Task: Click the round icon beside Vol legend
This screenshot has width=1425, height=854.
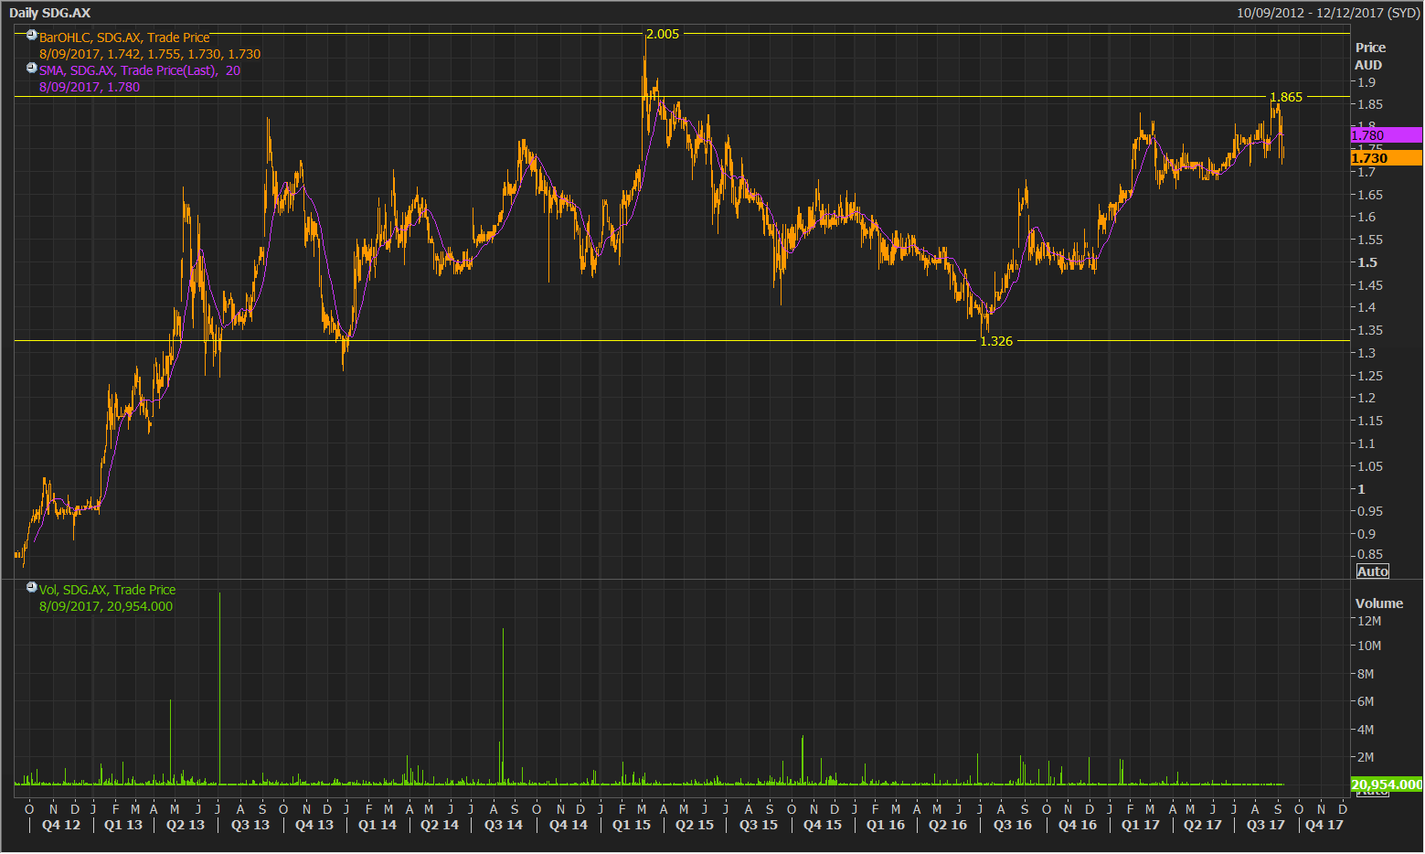Action: point(32,588)
